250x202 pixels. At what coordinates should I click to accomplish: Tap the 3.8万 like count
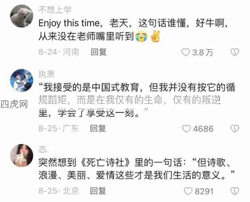tap(203, 52)
